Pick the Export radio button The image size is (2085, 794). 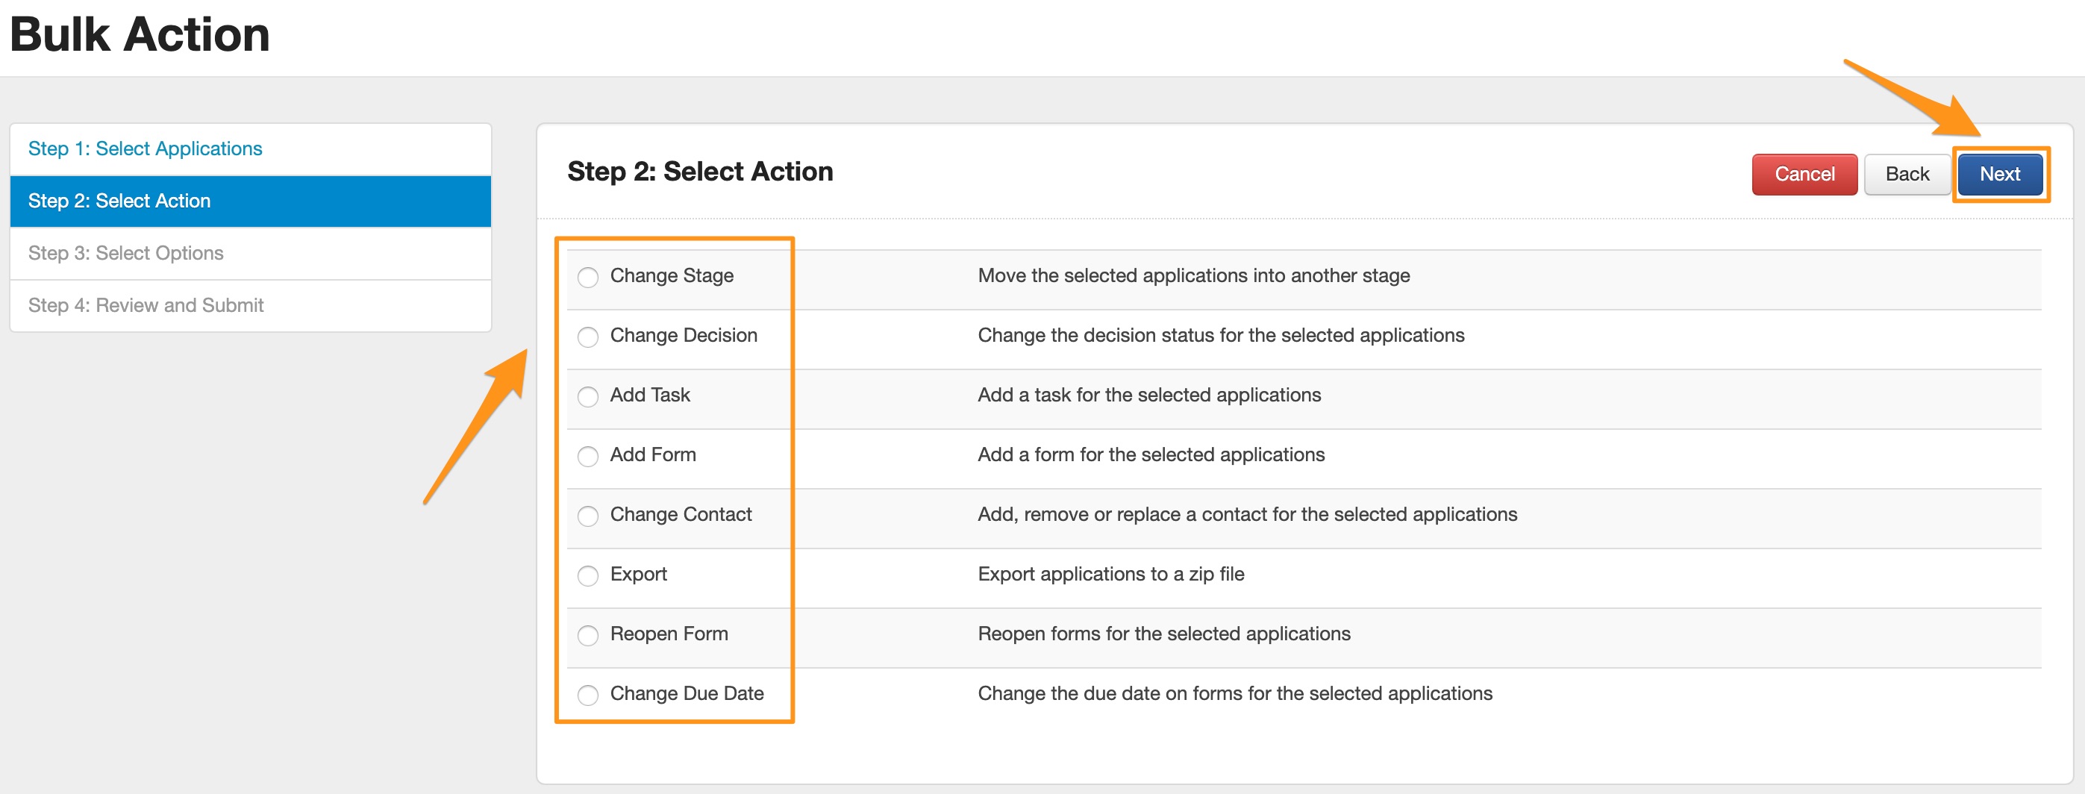pyautogui.click(x=587, y=575)
